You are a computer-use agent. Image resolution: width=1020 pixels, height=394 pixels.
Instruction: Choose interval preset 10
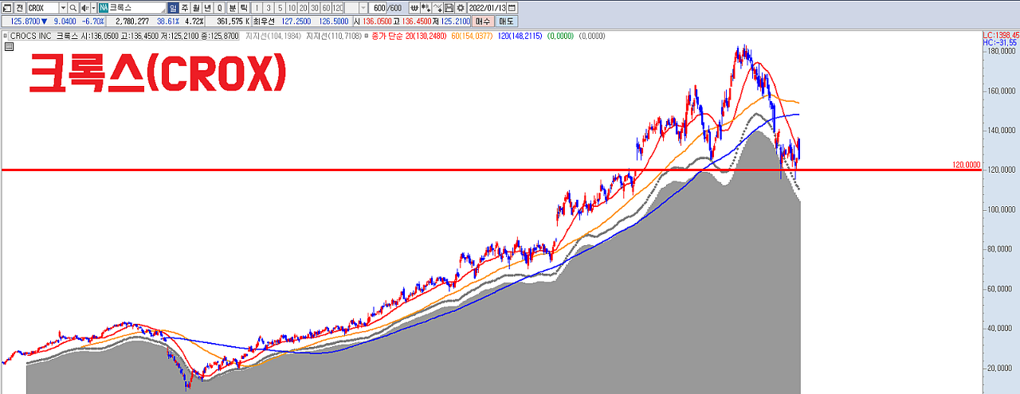(292, 7)
